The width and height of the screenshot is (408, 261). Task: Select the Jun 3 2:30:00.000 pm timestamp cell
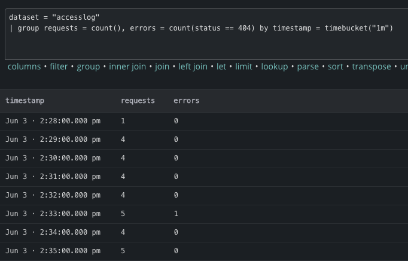53,158
